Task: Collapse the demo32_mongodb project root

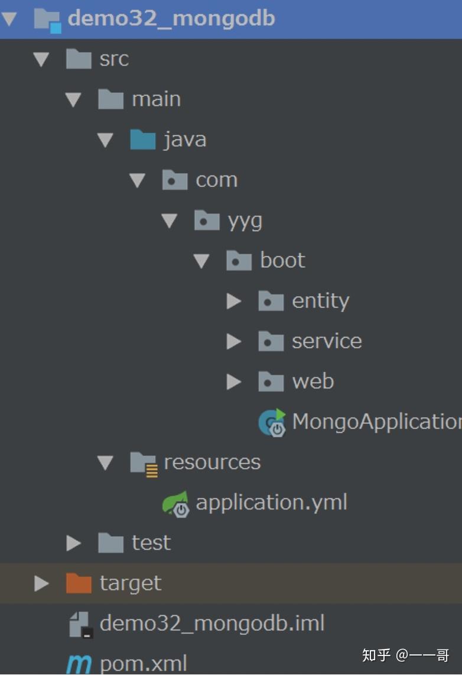Action: [x=8, y=18]
